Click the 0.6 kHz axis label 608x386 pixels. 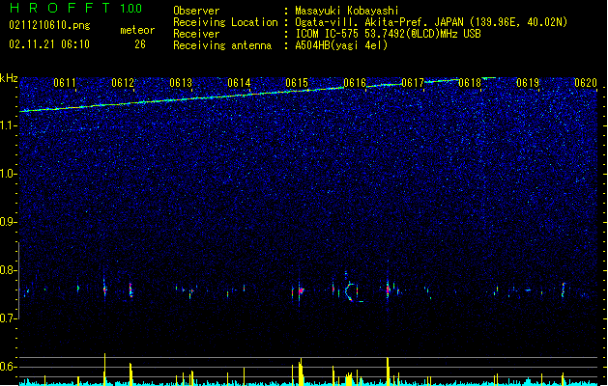(9, 367)
